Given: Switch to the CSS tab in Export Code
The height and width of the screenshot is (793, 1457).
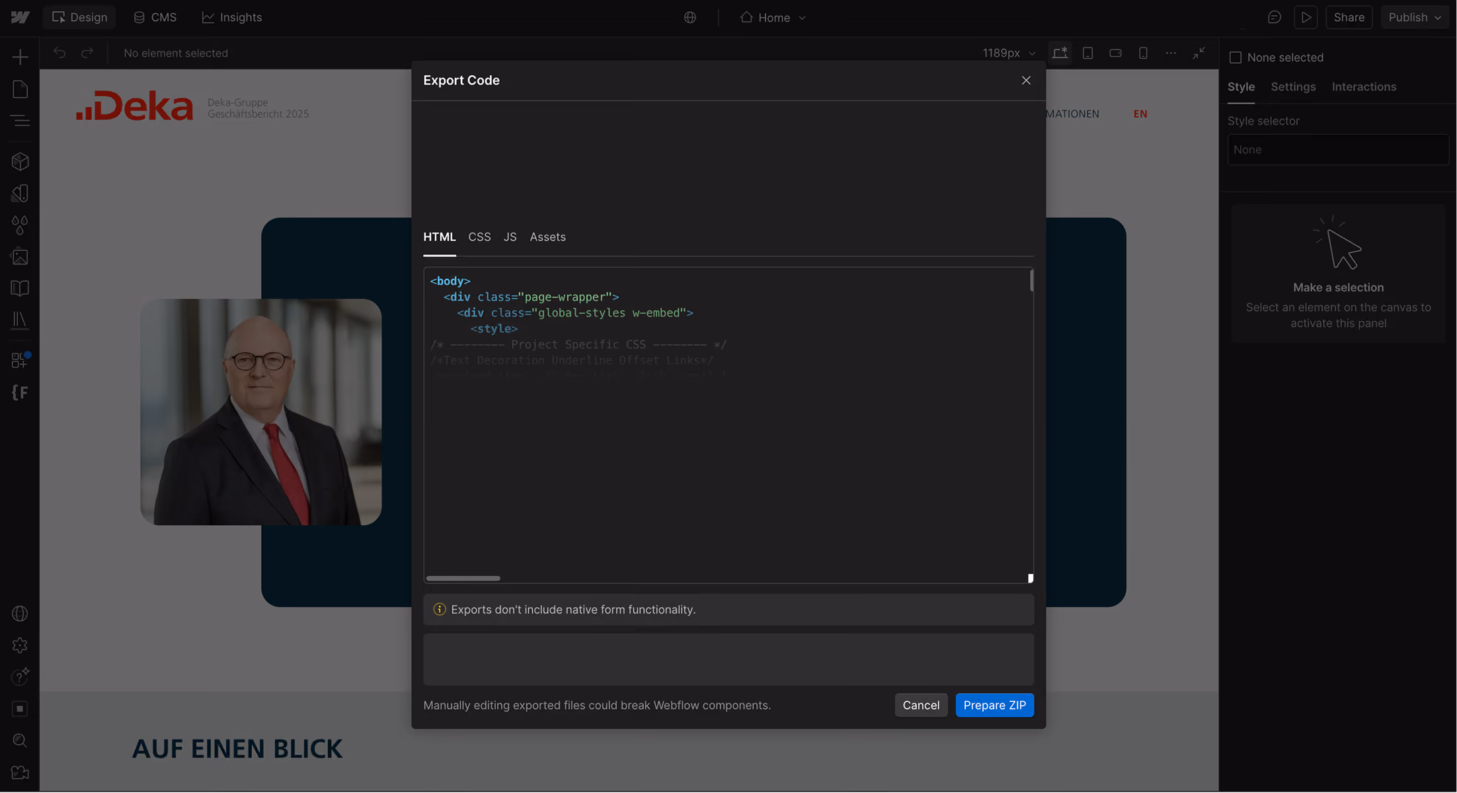Looking at the screenshot, I should [479, 237].
